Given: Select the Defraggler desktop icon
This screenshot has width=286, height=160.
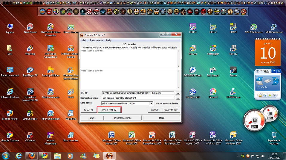Looking at the screenshot, I should (213, 50).
